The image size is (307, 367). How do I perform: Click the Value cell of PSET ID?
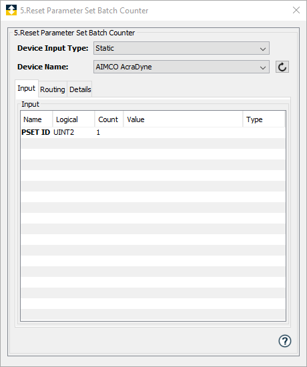click(x=183, y=133)
